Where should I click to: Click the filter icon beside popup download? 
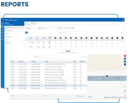click(82, 57)
